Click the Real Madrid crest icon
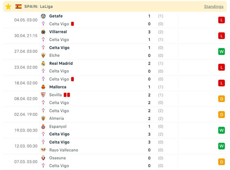The height and width of the screenshot is (170, 230). pos(43,64)
